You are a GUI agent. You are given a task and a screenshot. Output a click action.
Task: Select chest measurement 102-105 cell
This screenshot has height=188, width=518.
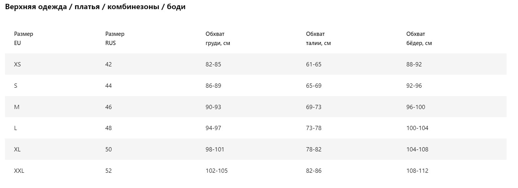[x=216, y=171]
